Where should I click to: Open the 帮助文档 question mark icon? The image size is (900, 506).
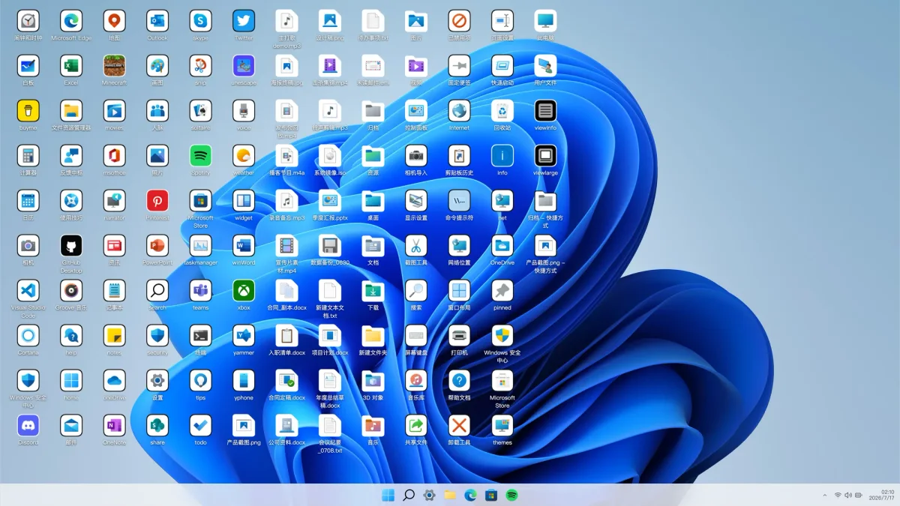(x=459, y=381)
